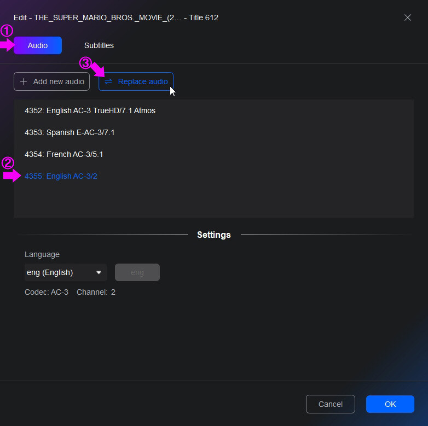The width and height of the screenshot is (428, 426).
Task: Switch to the Audio tab
Action: (38, 45)
